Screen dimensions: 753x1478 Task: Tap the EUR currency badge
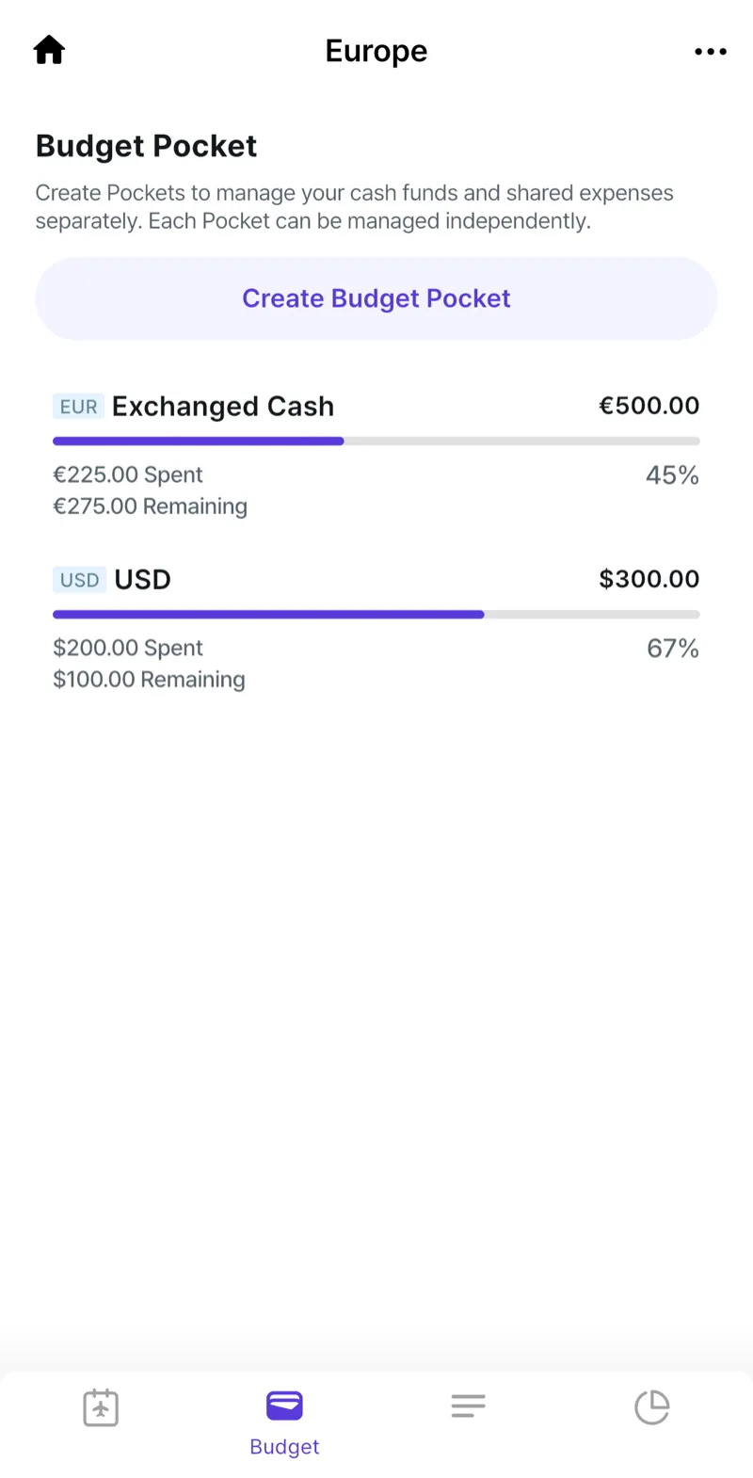pos(78,407)
